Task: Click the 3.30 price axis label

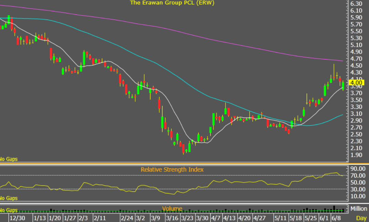Action: point(356,107)
